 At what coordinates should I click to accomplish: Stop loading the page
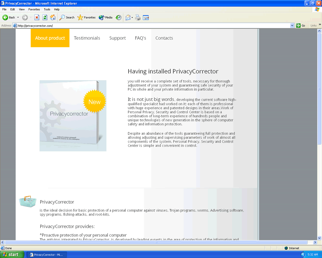(x=37, y=17)
